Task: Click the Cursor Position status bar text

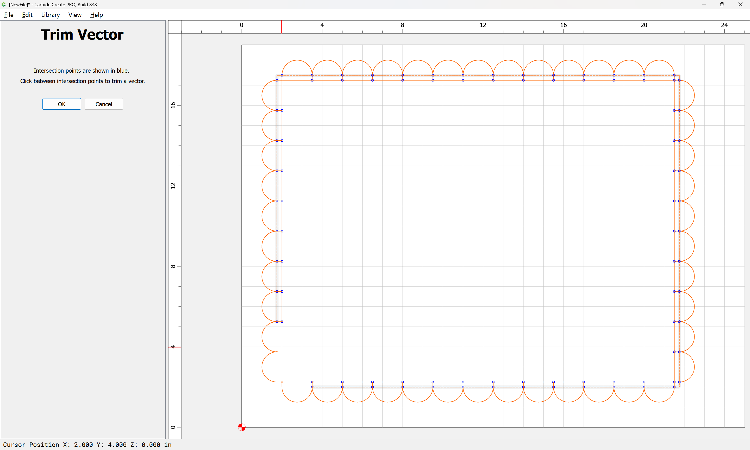Action: (87, 445)
